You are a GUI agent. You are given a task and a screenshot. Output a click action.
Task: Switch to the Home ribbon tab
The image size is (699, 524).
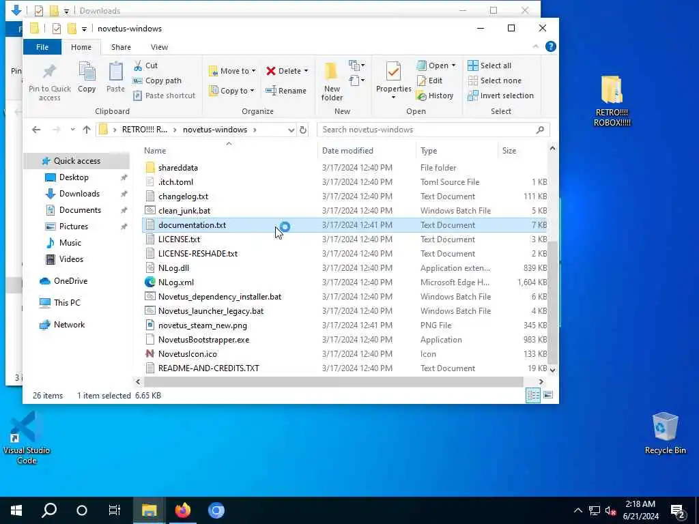[81, 47]
